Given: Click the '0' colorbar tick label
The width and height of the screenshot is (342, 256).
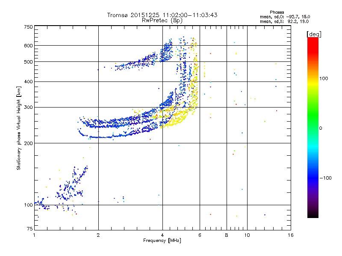Looking at the screenshot, I should click(x=321, y=128).
